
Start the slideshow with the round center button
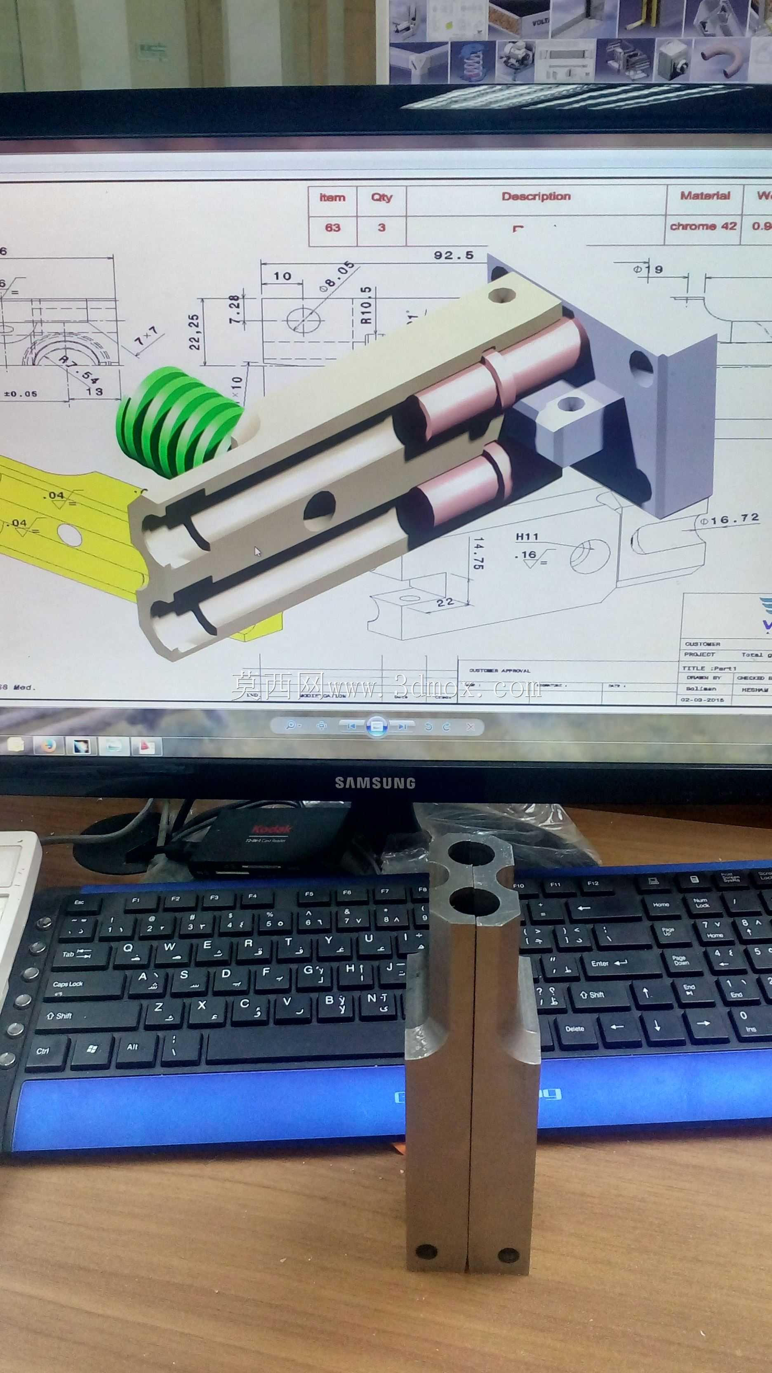[377, 726]
